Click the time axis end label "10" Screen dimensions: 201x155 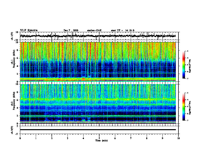(x=178, y=138)
